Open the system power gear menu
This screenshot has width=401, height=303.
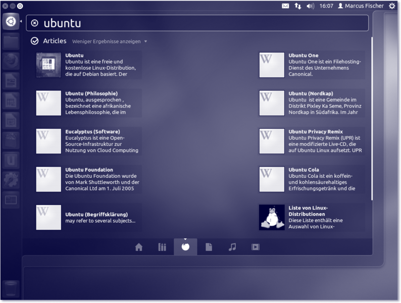[x=392, y=6]
